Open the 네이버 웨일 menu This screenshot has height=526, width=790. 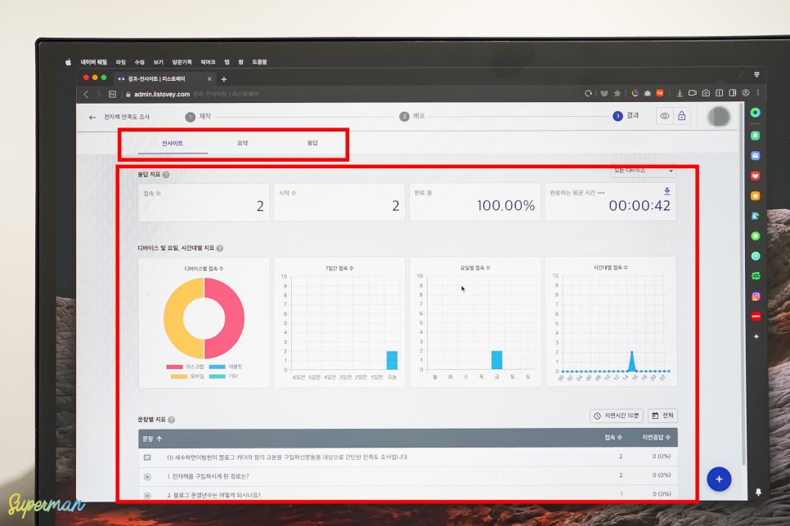pos(94,62)
